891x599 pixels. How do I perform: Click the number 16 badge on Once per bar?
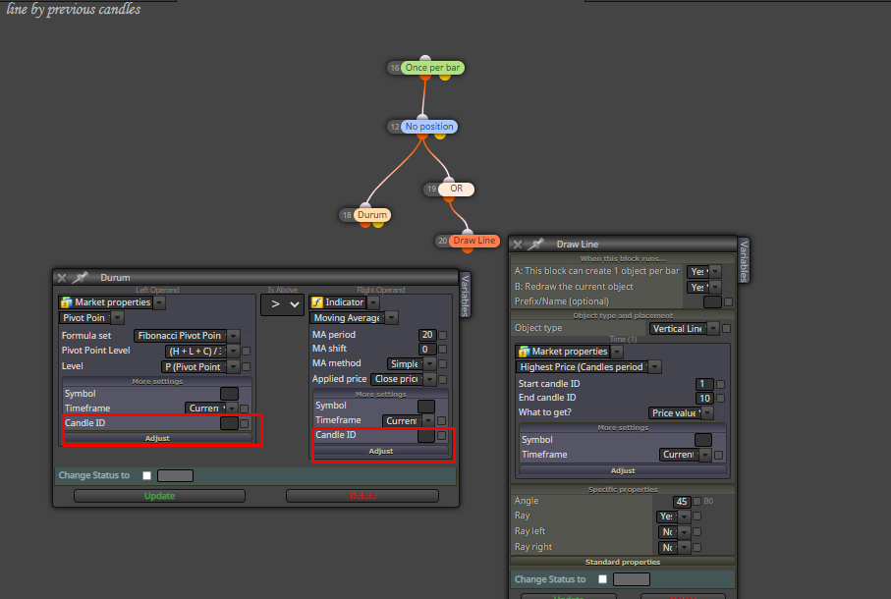394,68
